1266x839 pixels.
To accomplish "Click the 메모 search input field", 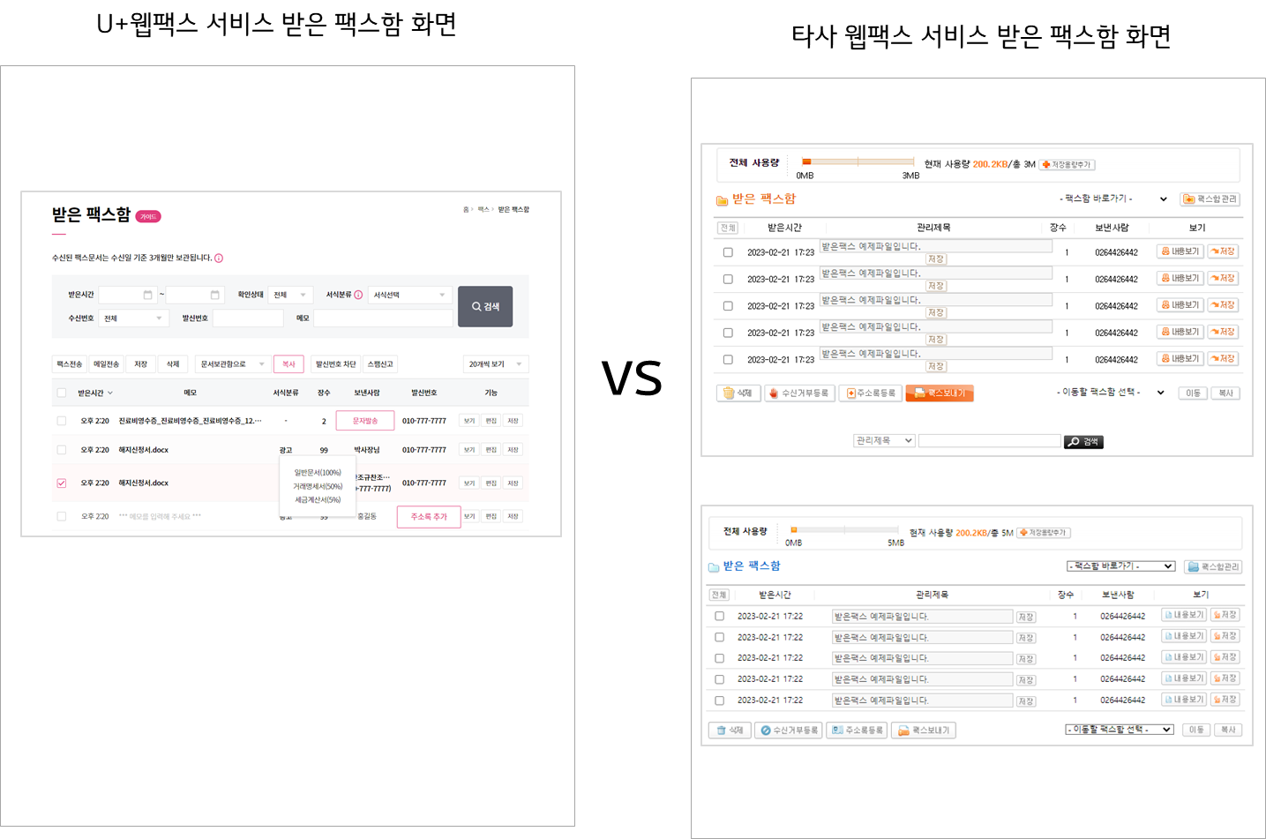I will (x=383, y=318).
